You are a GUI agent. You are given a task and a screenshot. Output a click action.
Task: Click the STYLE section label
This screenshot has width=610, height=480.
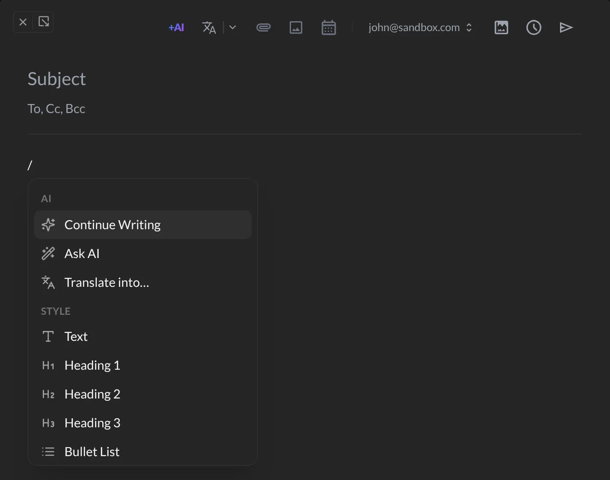56,311
